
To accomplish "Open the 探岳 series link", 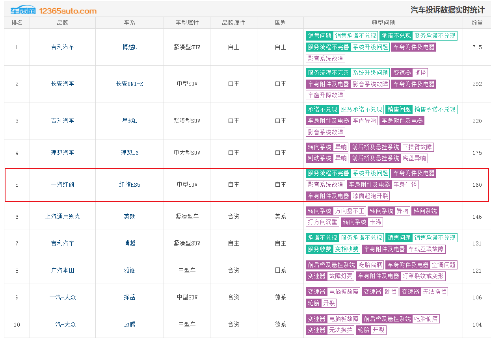I will click(130, 297).
